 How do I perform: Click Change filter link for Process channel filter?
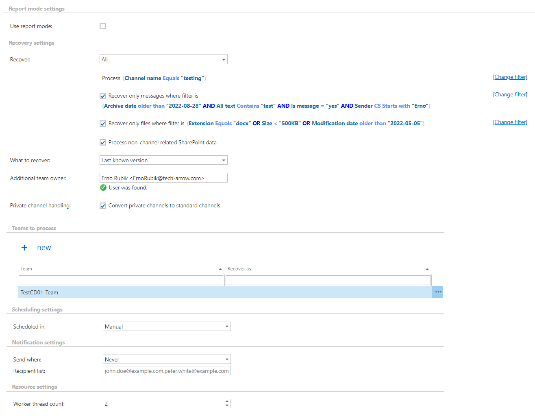(510, 77)
